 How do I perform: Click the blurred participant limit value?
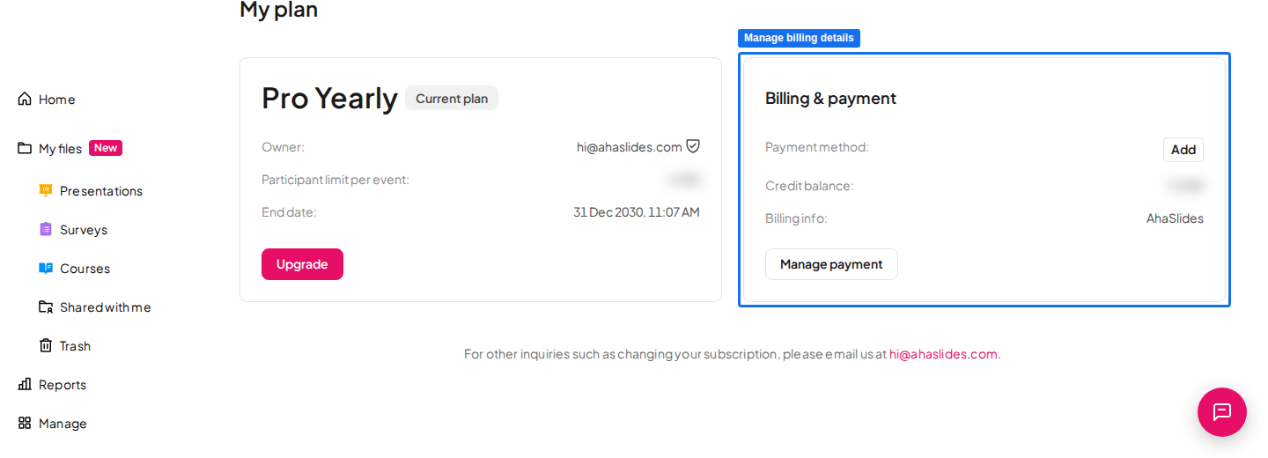(x=684, y=180)
